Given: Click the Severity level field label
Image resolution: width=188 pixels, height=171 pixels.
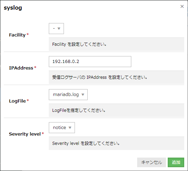Looking at the screenshot, I should pyautogui.click(x=25, y=134).
